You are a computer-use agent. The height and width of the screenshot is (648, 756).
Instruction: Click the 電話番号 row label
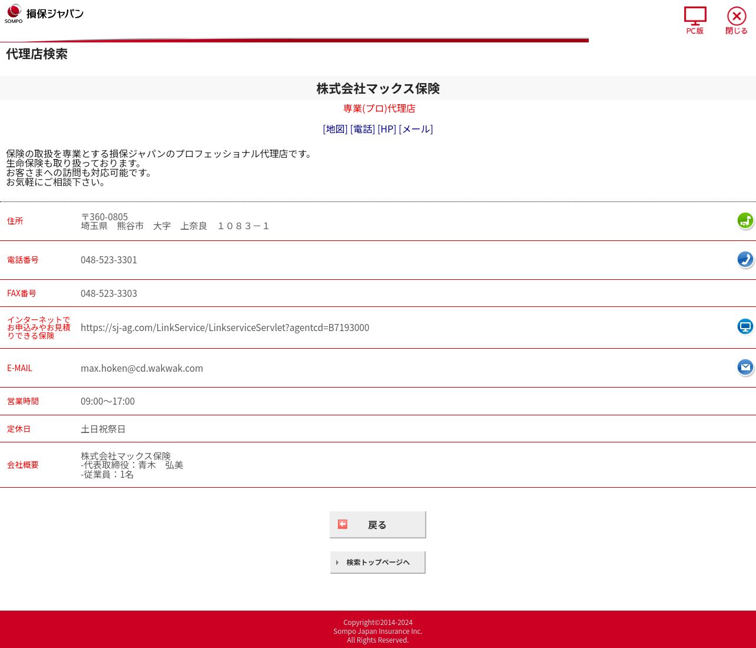pyautogui.click(x=23, y=260)
